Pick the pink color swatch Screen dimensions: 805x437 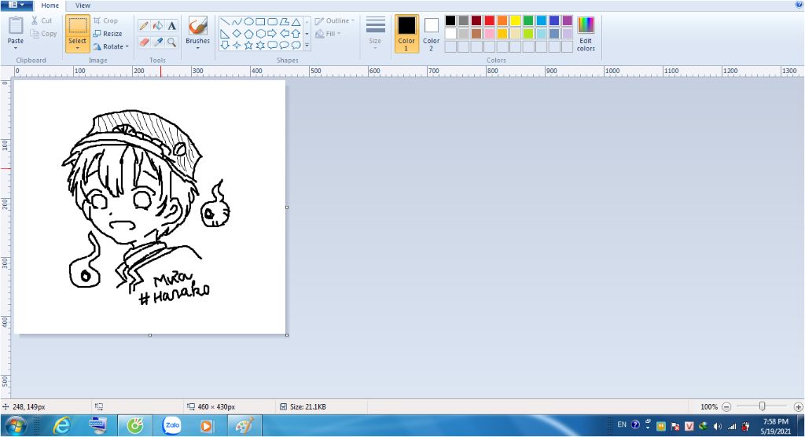pos(489,34)
